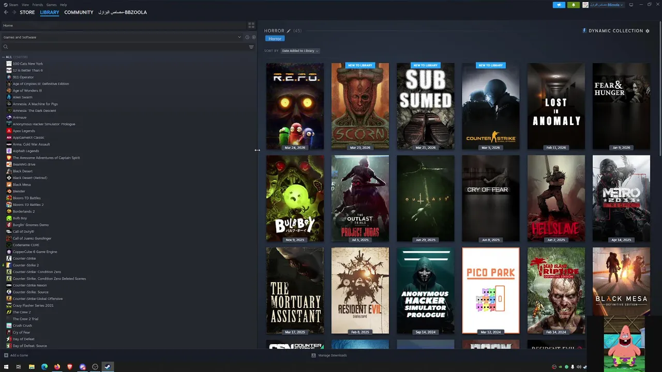Open Brave browser from the taskbar
The width and height of the screenshot is (662, 372).
(70, 367)
